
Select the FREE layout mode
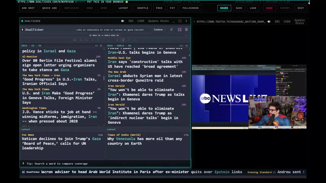(159, 8)
